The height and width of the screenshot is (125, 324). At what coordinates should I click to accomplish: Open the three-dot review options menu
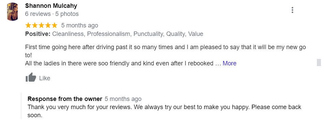click(292, 10)
